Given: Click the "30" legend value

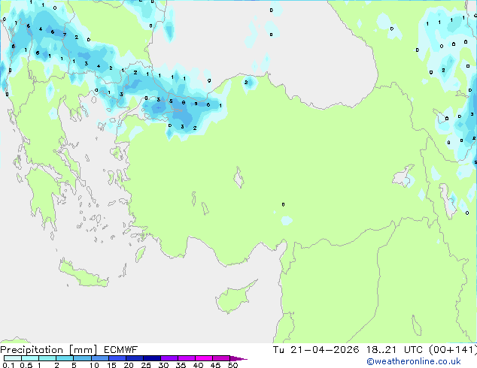Looking at the screenshot, I should click(163, 365).
